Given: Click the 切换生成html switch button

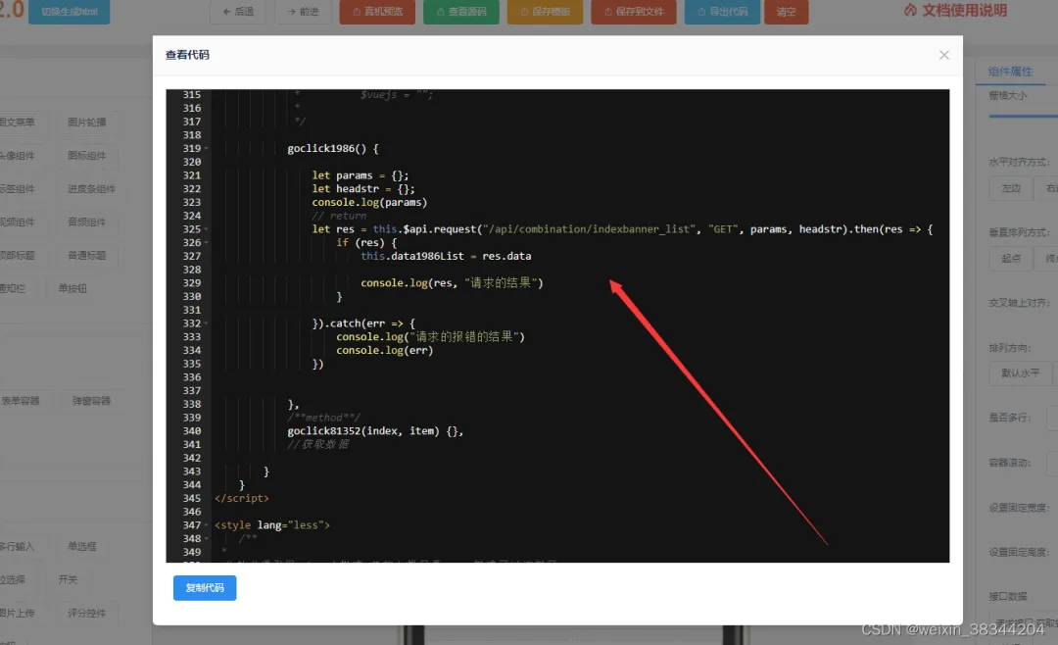Looking at the screenshot, I should [69, 12].
